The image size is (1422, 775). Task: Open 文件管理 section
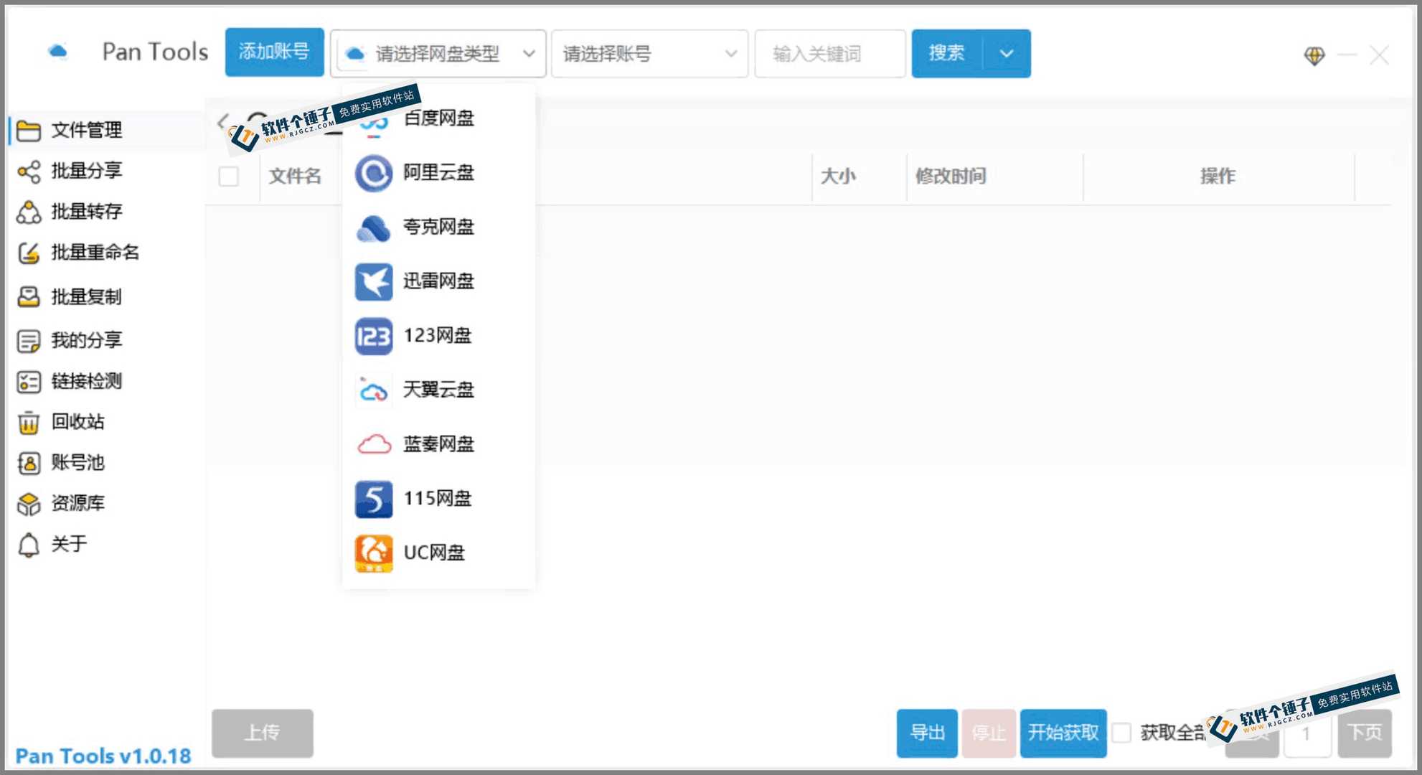108,131
